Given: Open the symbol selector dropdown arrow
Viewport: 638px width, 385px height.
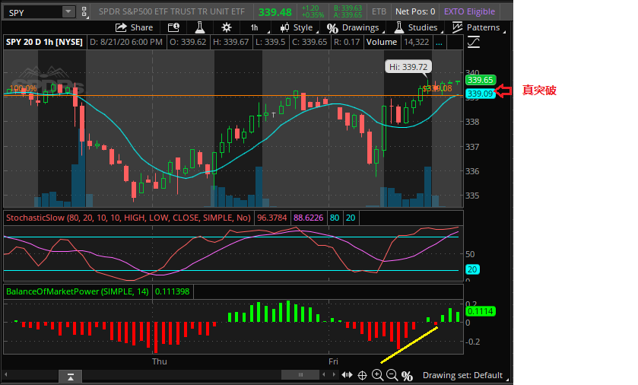Looking at the screenshot, I should click(x=68, y=12).
